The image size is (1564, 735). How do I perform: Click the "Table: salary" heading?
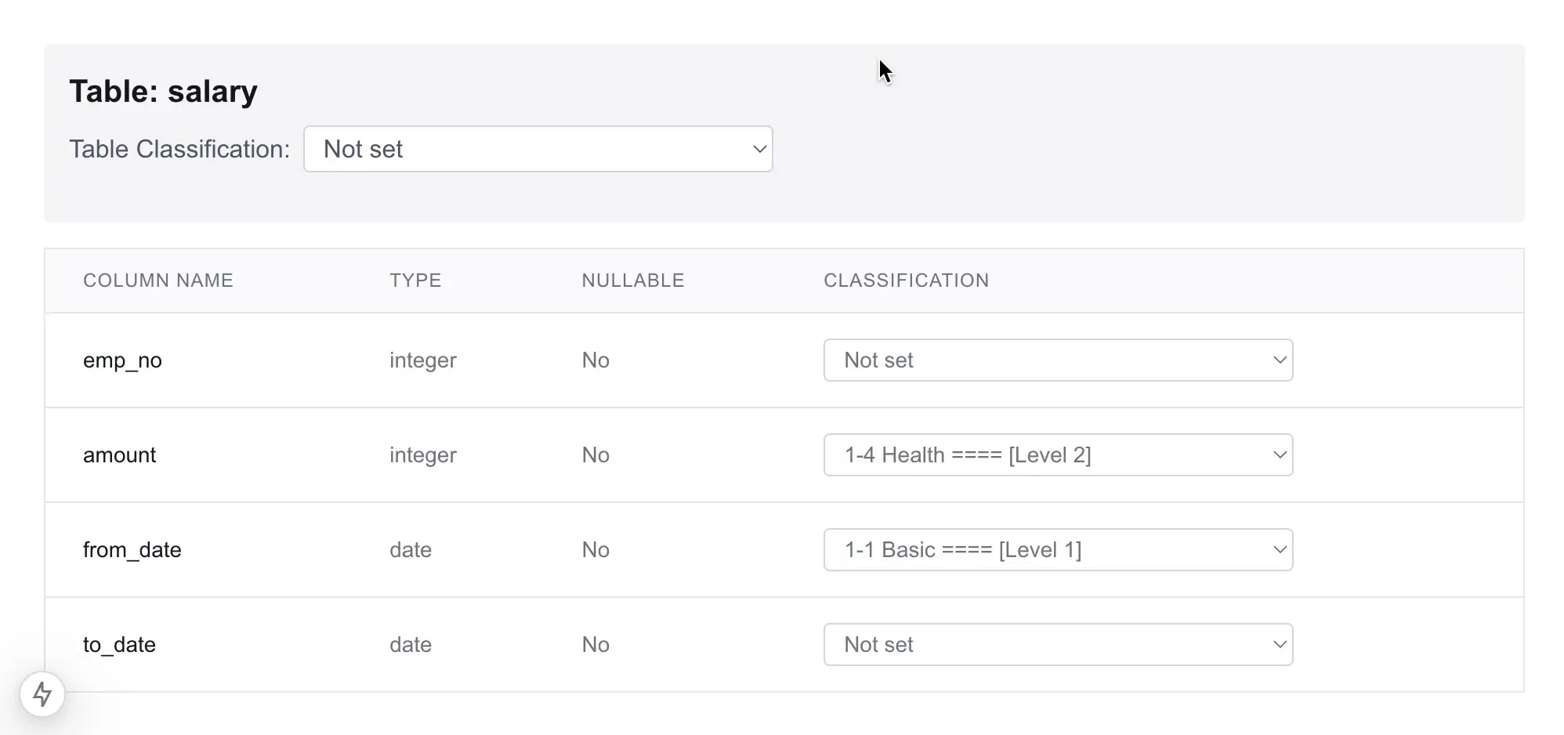(163, 92)
